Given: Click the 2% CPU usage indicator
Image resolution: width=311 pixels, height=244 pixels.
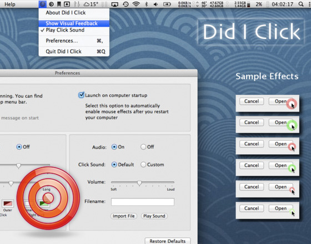Looking at the screenshot, I should (259, 4).
